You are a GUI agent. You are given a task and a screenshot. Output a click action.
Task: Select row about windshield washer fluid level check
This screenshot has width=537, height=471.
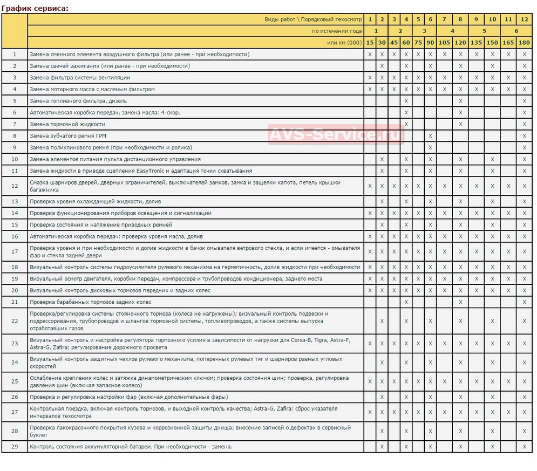point(267,251)
